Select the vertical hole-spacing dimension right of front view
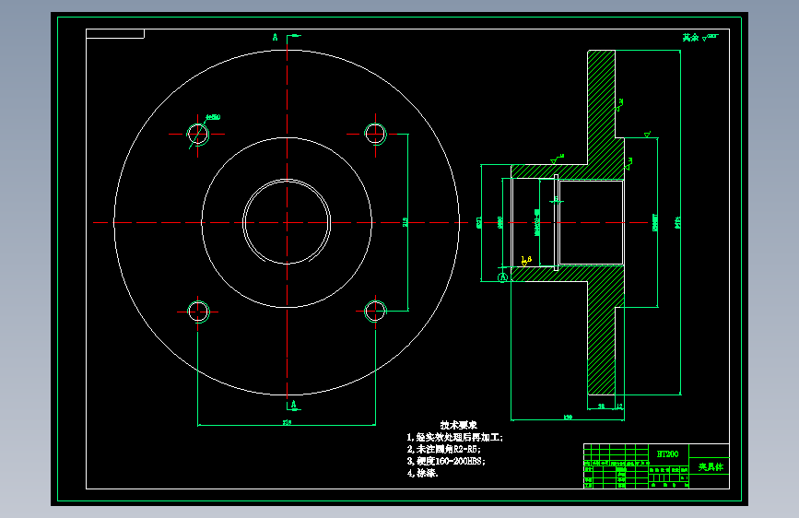Screen dimensions: 799x518 pyautogui.click(x=405, y=222)
